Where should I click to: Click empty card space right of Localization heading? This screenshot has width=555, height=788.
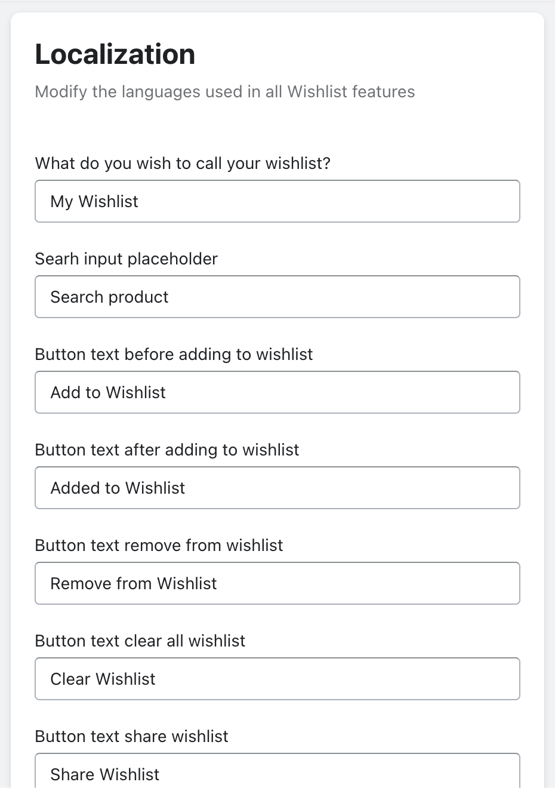370,54
